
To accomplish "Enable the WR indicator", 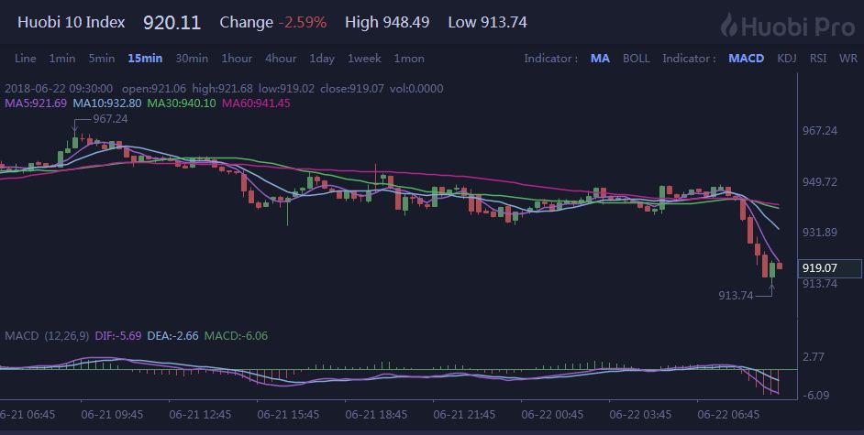I will click(848, 59).
